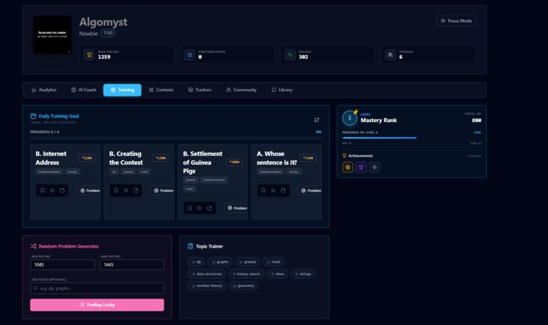Bookmark the B. Internet Address problem
The height and width of the screenshot is (325, 548).
(x=42, y=191)
